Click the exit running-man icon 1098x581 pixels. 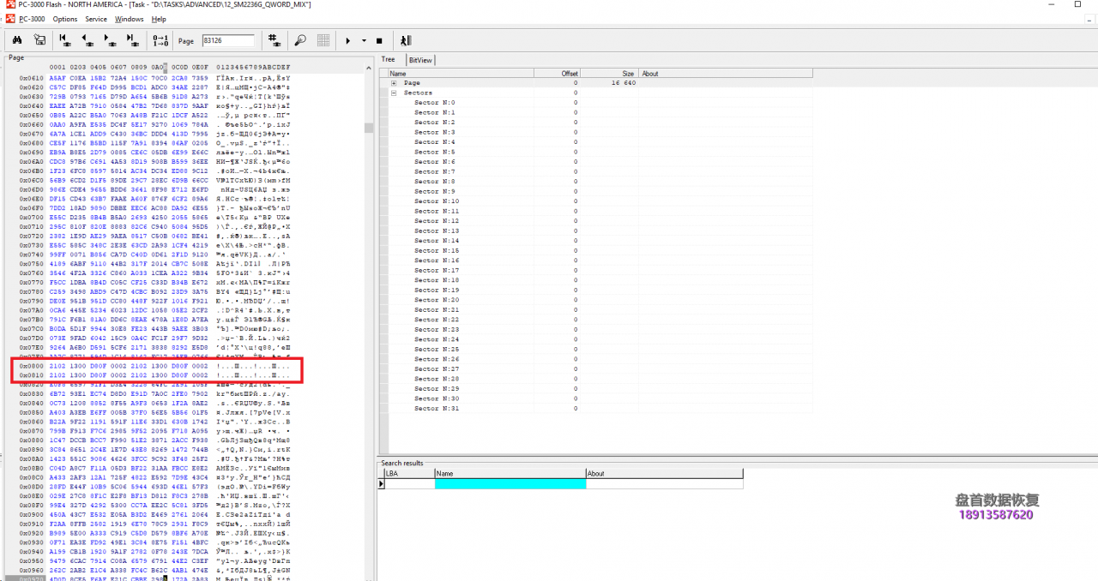(406, 40)
